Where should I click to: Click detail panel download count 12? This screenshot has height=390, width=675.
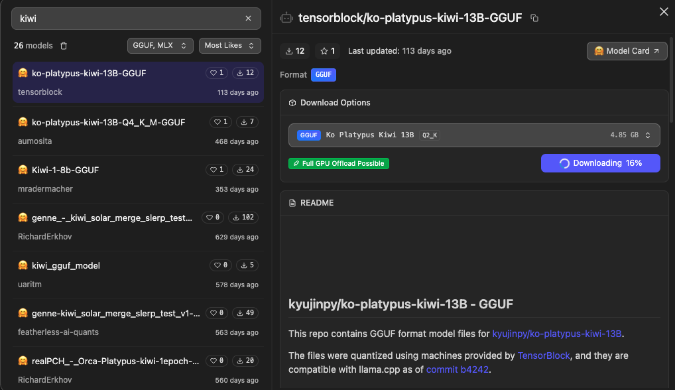pos(295,51)
